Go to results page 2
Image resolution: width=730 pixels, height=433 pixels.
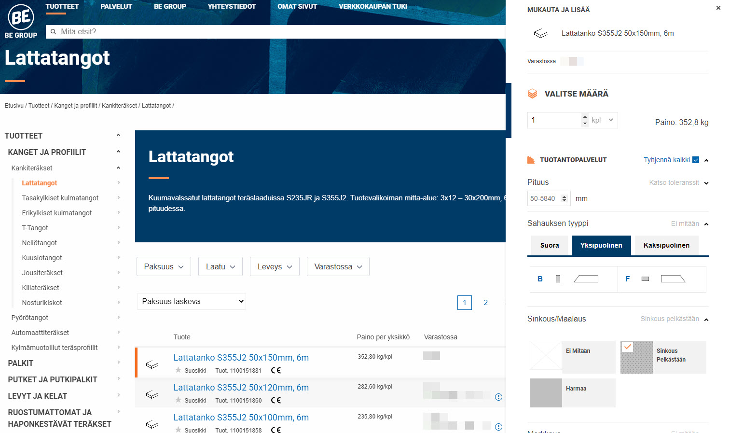[485, 303]
